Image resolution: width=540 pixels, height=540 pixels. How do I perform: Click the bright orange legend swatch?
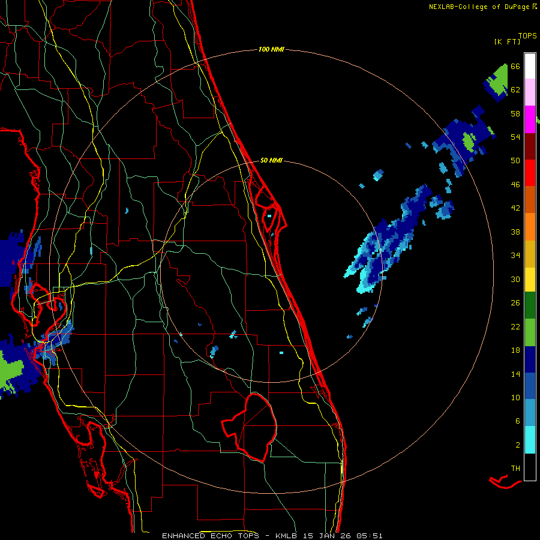(x=530, y=227)
